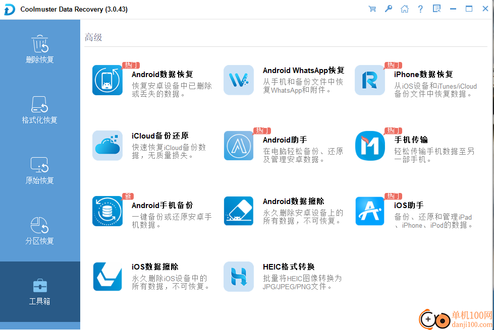Click the Coolmuster app logo

pyautogui.click(x=10, y=10)
